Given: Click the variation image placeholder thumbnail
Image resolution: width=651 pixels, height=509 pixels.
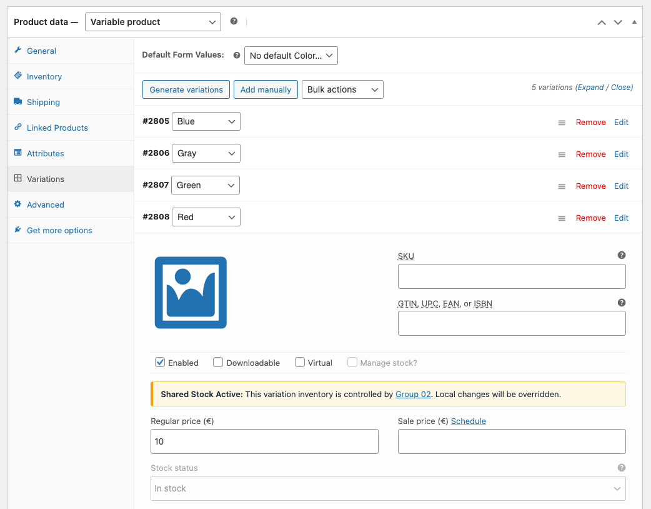Looking at the screenshot, I should coord(191,293).
